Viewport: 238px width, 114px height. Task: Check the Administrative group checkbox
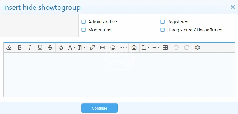click(x=84, y=22)
